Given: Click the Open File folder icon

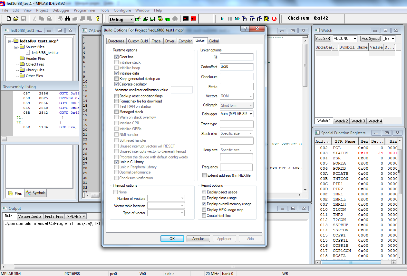Looking at the screenshot, I should (16, 19).
